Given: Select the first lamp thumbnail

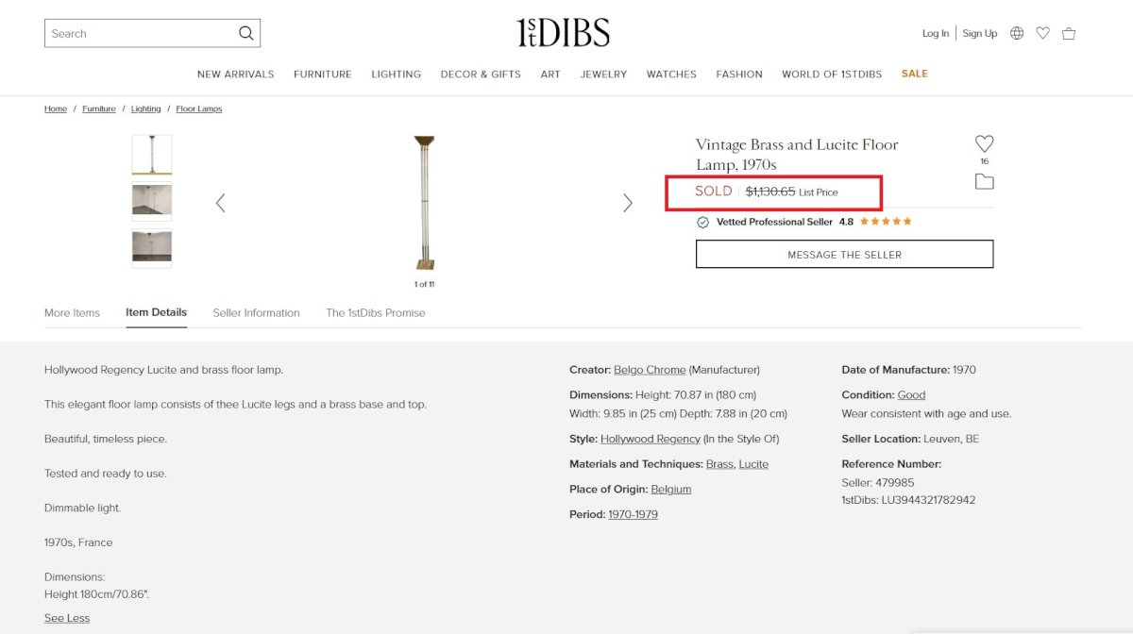Looking at the screenshot, I should point(152,155).
